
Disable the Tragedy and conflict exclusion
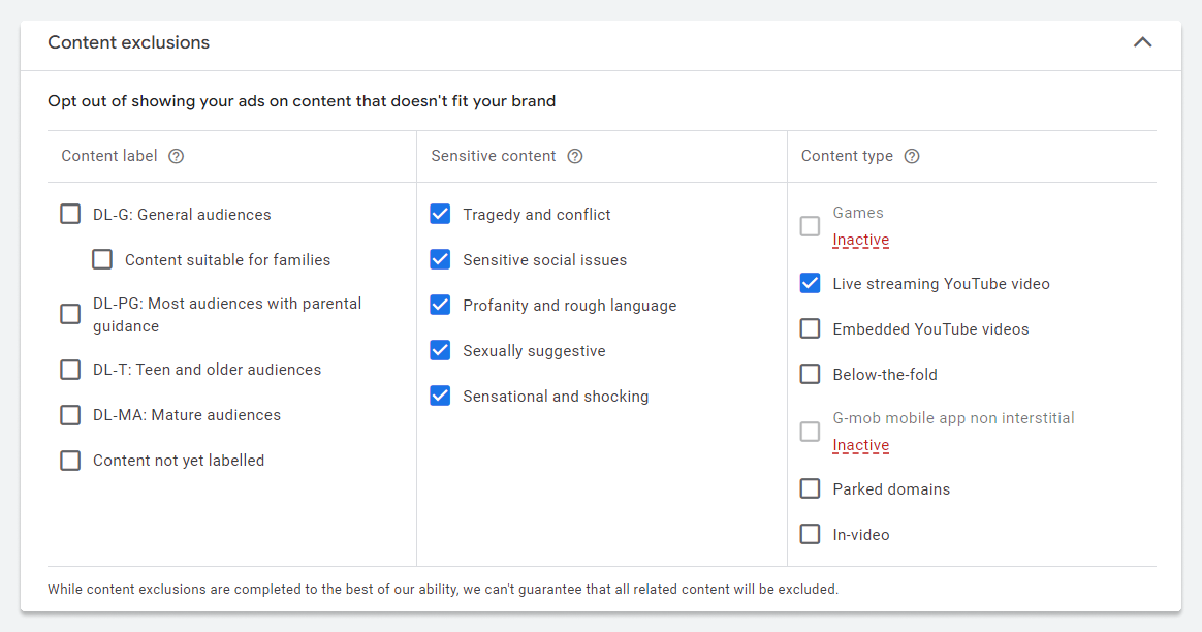[x=439, y=214]
